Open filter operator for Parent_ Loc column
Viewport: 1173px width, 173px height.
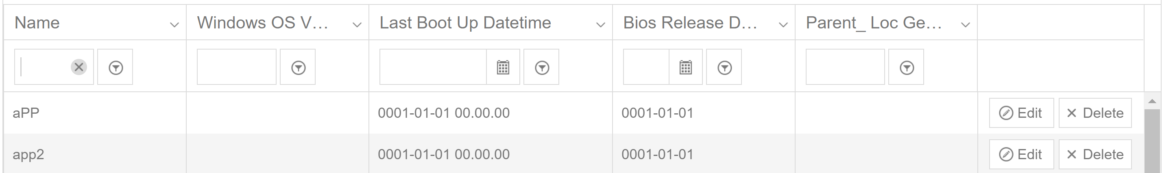click(906, 67)
